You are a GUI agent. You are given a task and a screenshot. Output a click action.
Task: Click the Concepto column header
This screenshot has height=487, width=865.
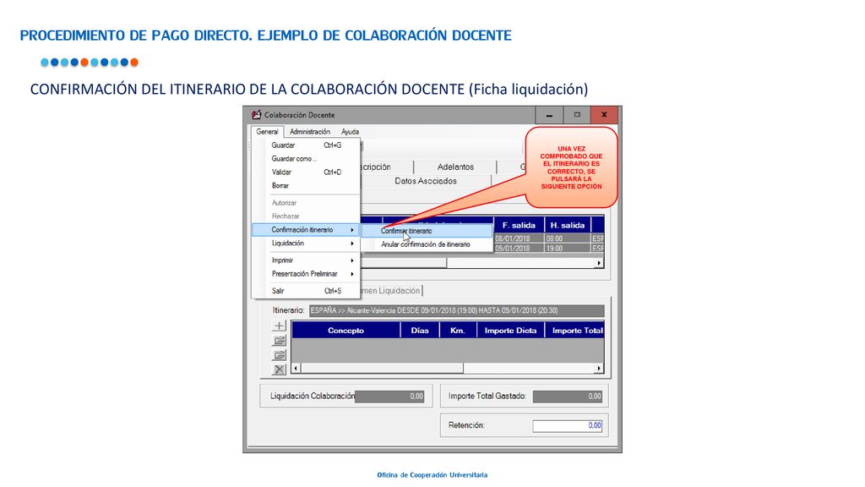coord(345,331)
